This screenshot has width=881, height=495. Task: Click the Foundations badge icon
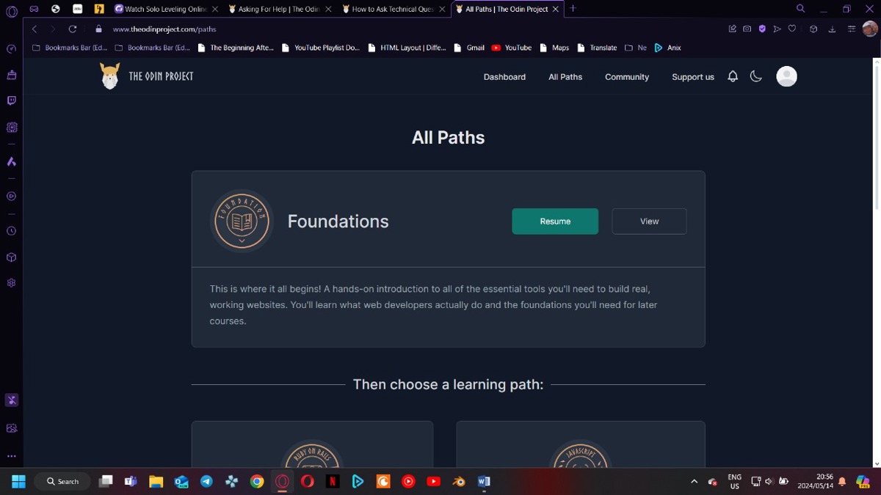point(242,221)
